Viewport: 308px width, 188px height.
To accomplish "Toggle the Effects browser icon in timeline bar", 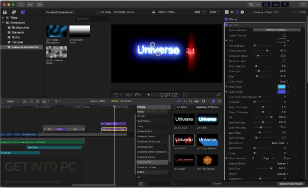I will 213,101.
